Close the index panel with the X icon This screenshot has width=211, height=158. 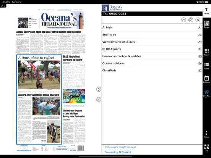[x=198, y=20]
